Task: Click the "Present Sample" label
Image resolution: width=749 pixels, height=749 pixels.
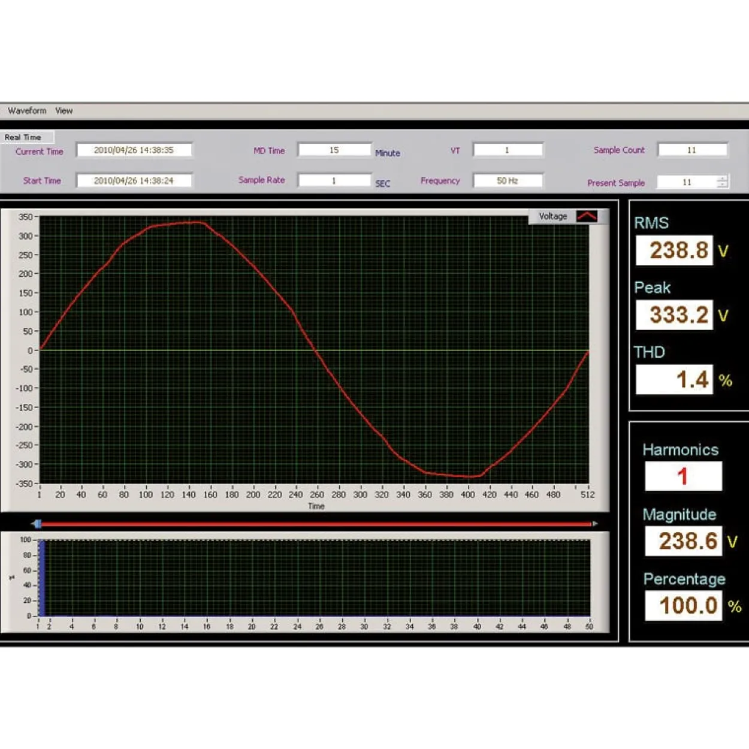Action: tap(616, 183)
